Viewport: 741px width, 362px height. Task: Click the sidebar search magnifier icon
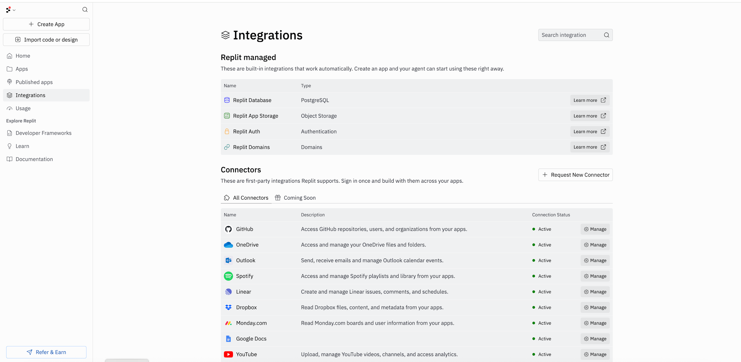click(x=85, y=9)
